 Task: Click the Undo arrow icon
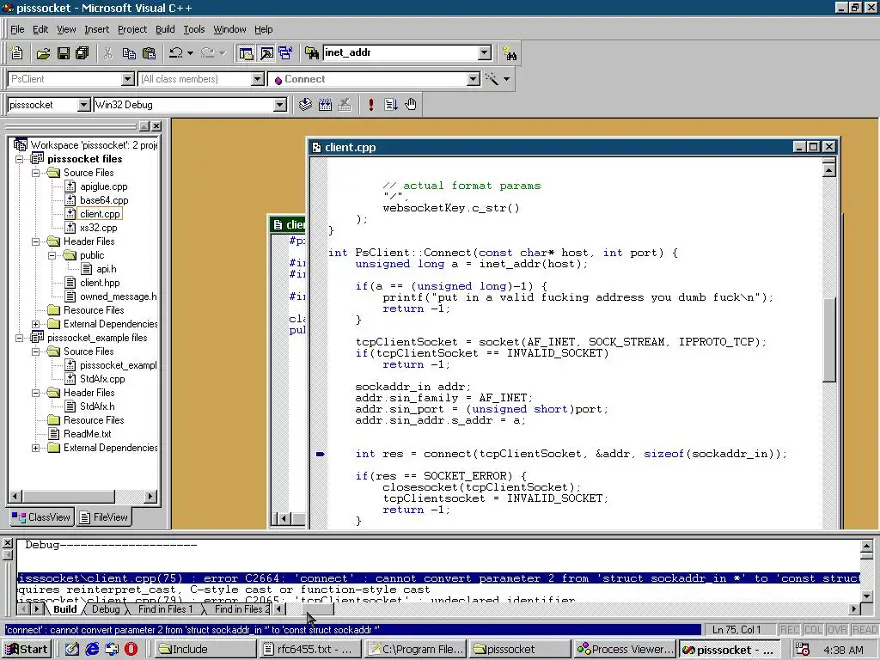tap(175, 53)
